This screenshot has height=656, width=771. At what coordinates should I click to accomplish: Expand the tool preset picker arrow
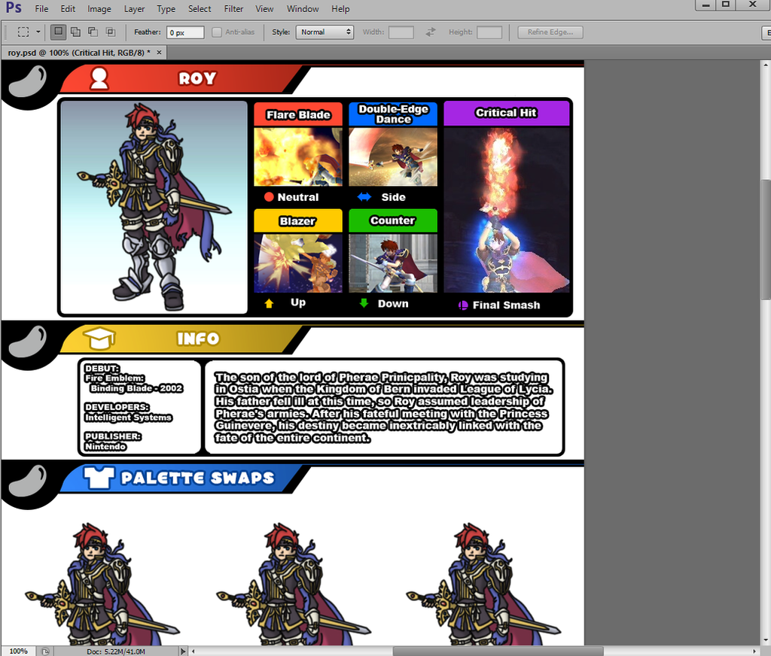click(x=38, y=32)
